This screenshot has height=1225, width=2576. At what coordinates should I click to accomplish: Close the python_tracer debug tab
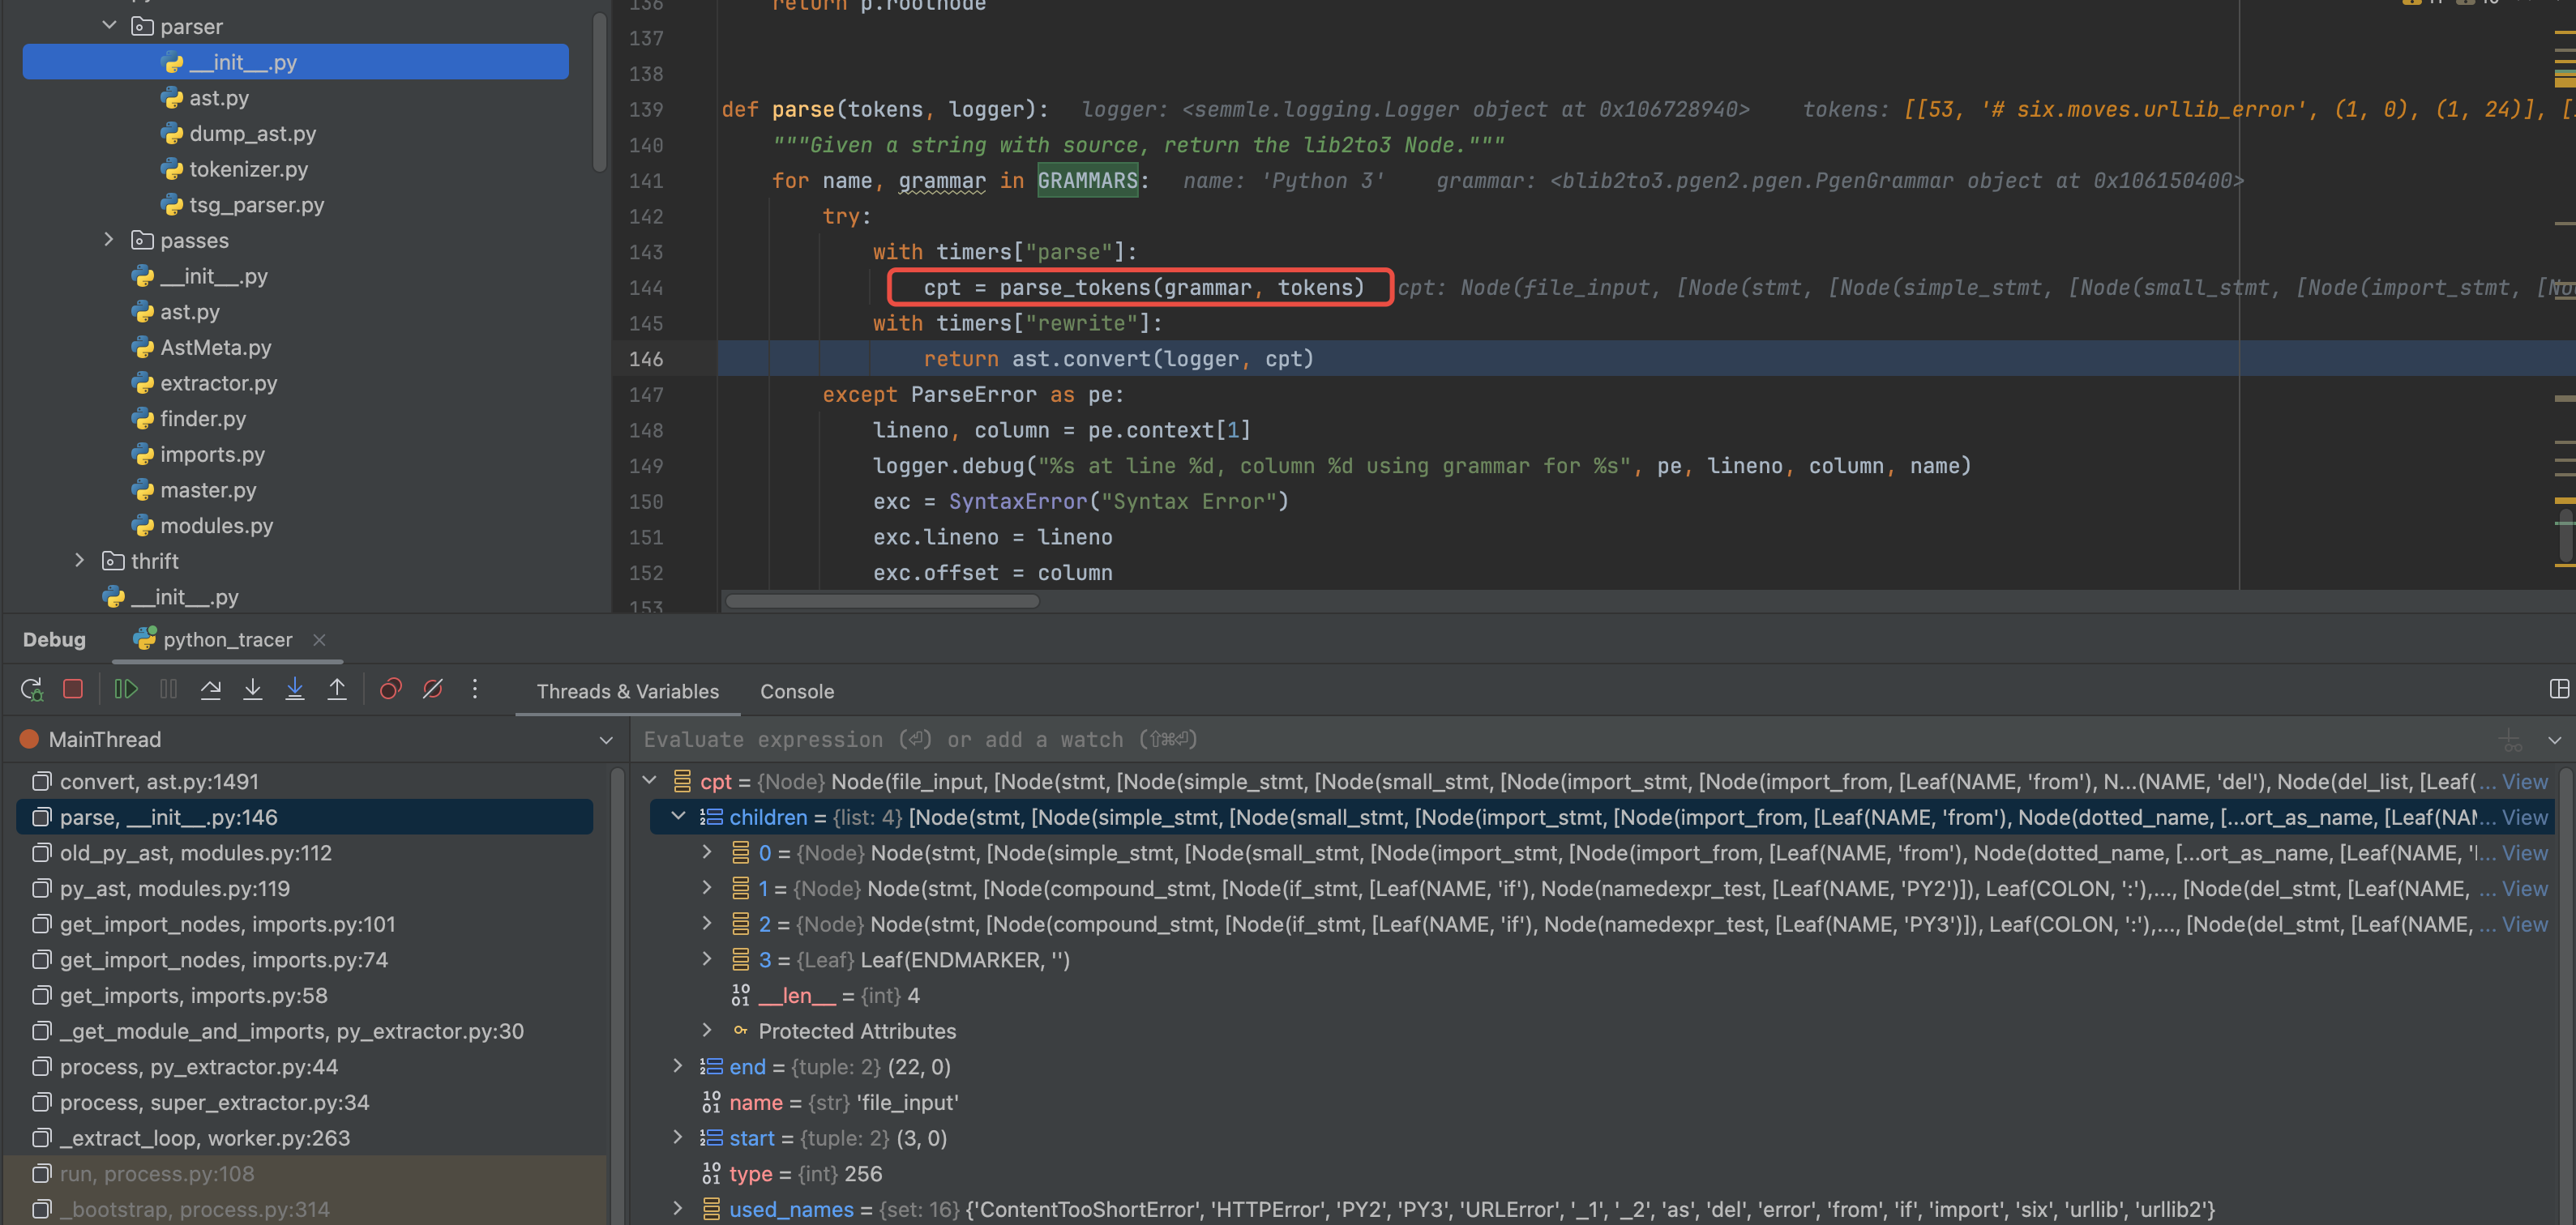(319, 641)
